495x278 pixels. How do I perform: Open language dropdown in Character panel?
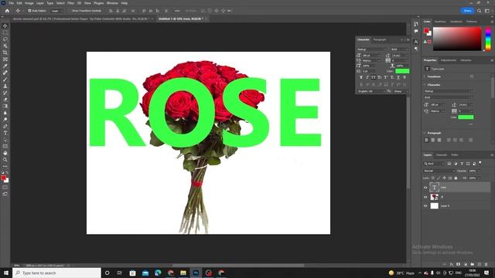pos(371,91)
